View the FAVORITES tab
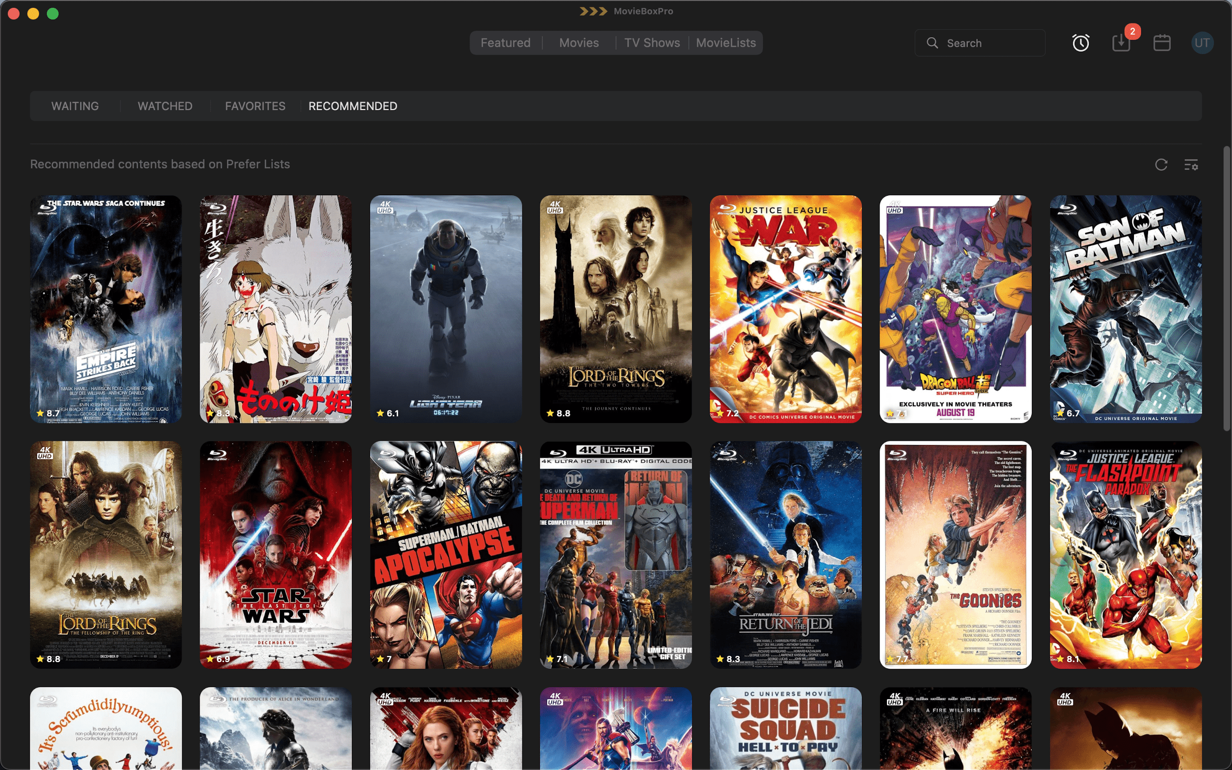This screenshot has width=1232, height=770. (255, 106)
